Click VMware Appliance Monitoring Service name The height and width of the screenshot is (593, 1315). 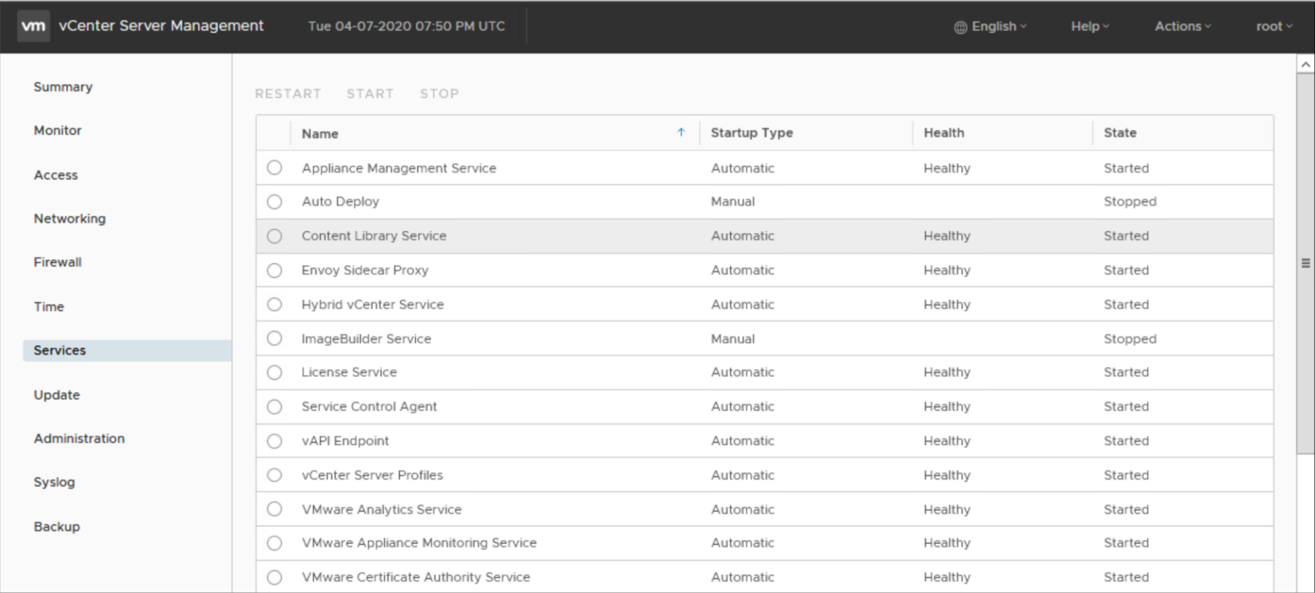point(419,543)
